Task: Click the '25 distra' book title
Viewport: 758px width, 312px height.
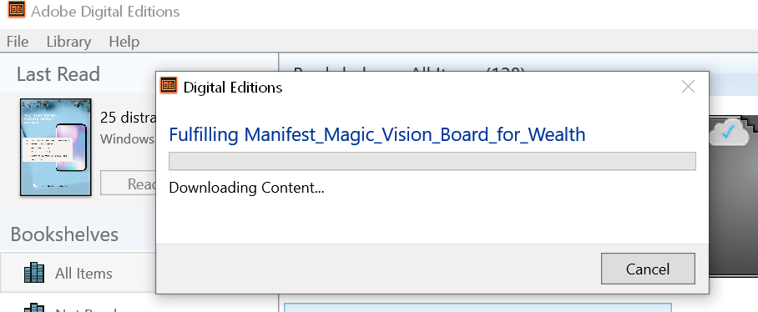Action: [128, 118]
